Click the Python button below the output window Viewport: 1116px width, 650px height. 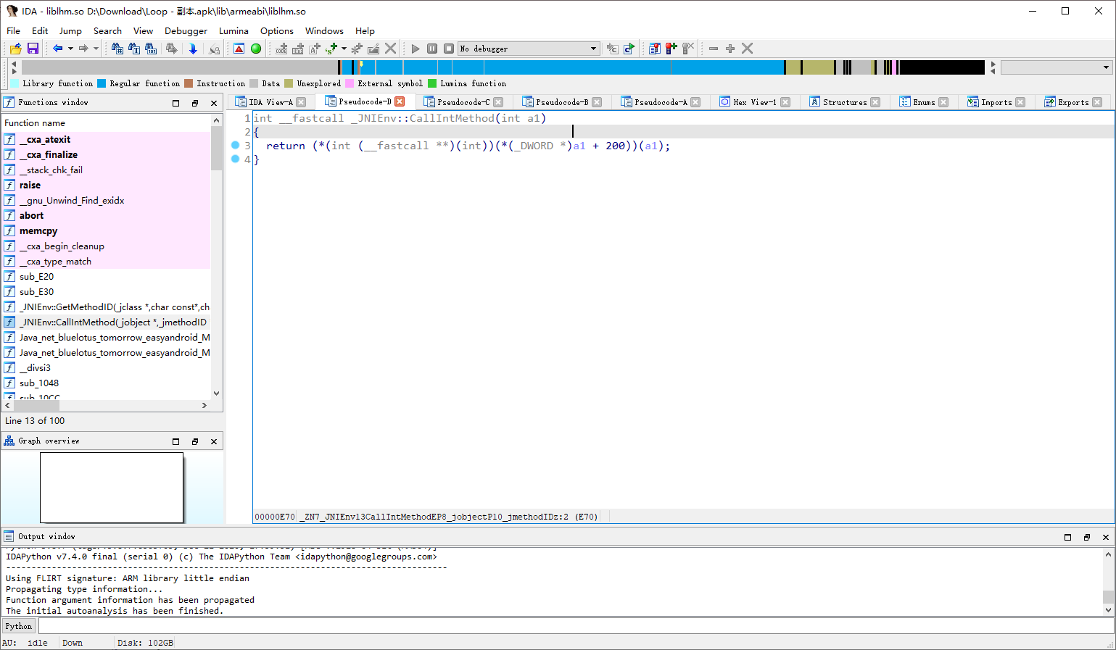[18, 625]
